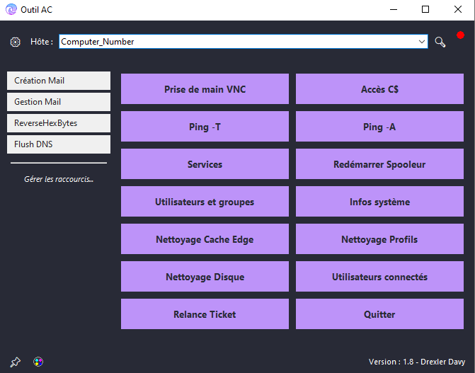The image size is (475, 373).
Task: Click the red status indicator dot
Action: [460, 35]
